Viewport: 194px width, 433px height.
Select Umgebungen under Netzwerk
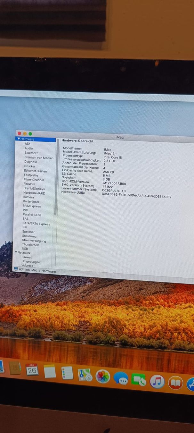point(31,262)
